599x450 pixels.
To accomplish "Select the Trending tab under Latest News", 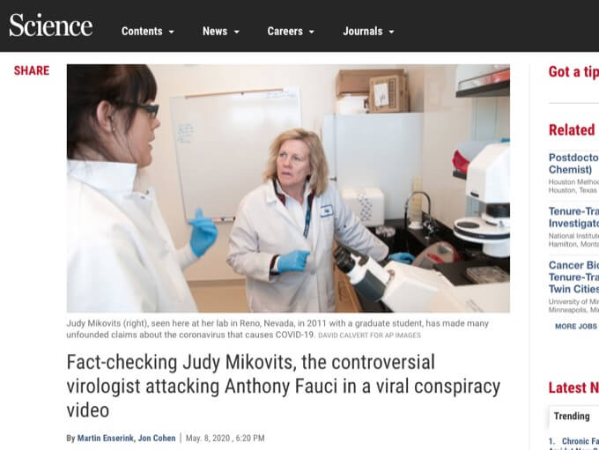I will 572,416.
